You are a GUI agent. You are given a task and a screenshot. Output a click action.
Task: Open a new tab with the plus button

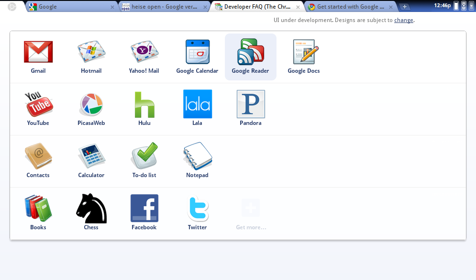405,7
